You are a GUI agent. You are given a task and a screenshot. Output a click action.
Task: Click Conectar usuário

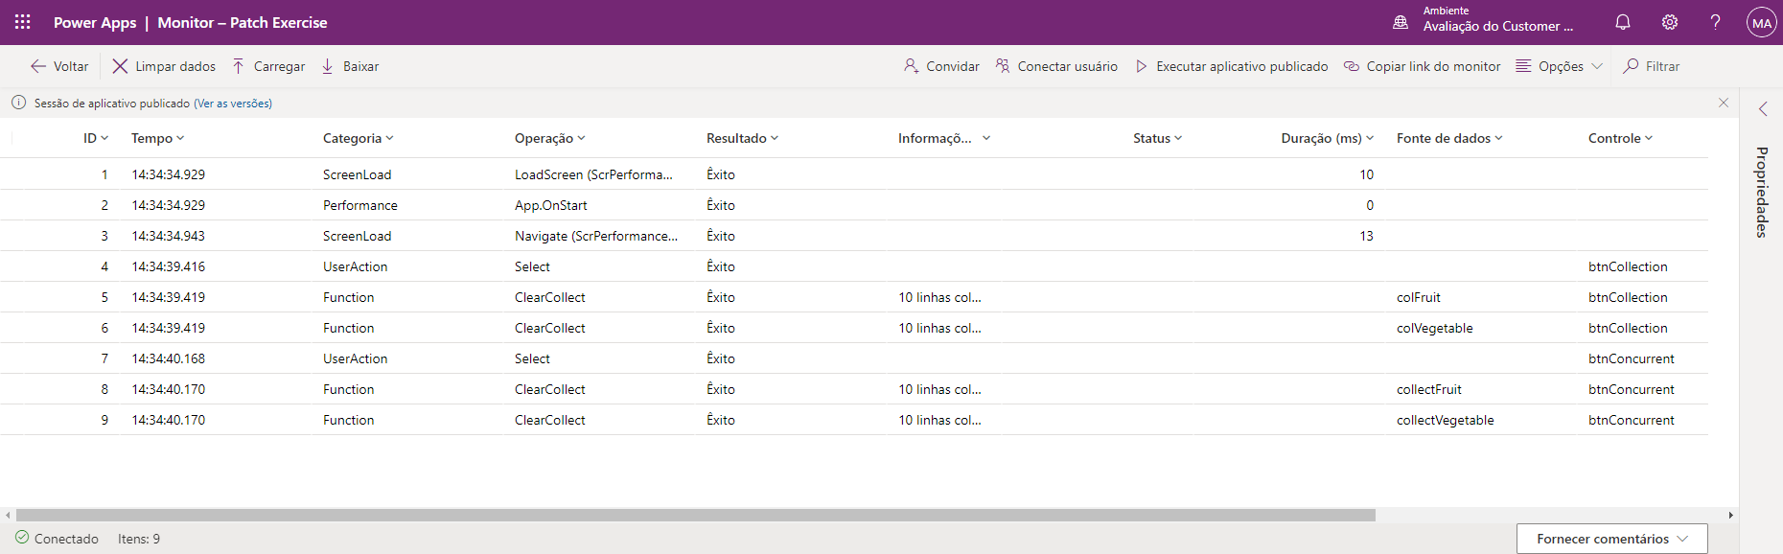coord(1056,66)
